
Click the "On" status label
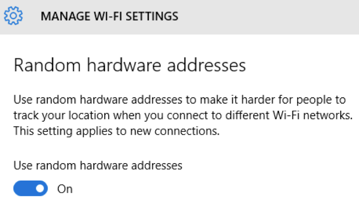[65, 189]
